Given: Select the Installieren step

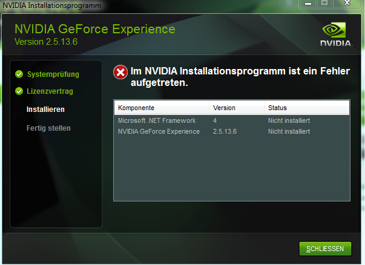Looking at the screenshot, I should click(x=45, y=110).
